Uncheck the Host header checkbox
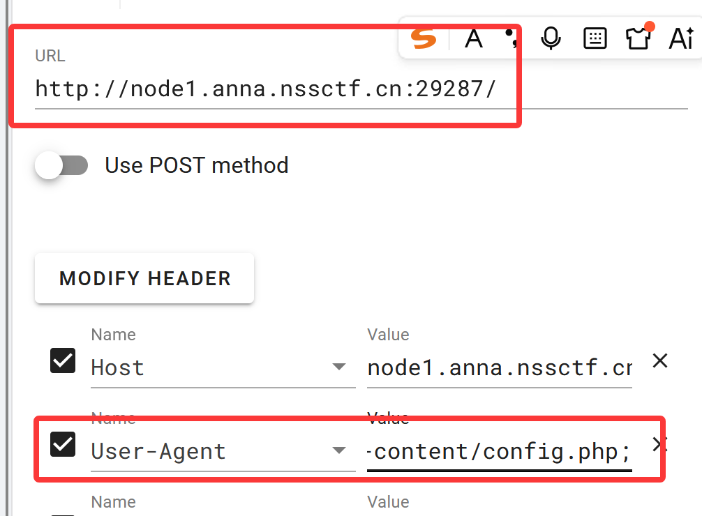Screen dimensions: 702x516 [64, 361]
